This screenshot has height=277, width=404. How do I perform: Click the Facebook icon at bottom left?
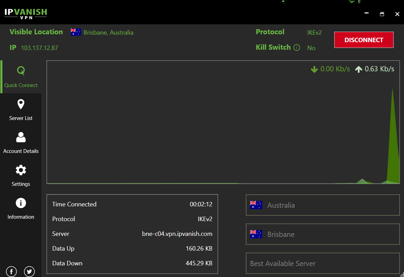(x=11, y=271)
